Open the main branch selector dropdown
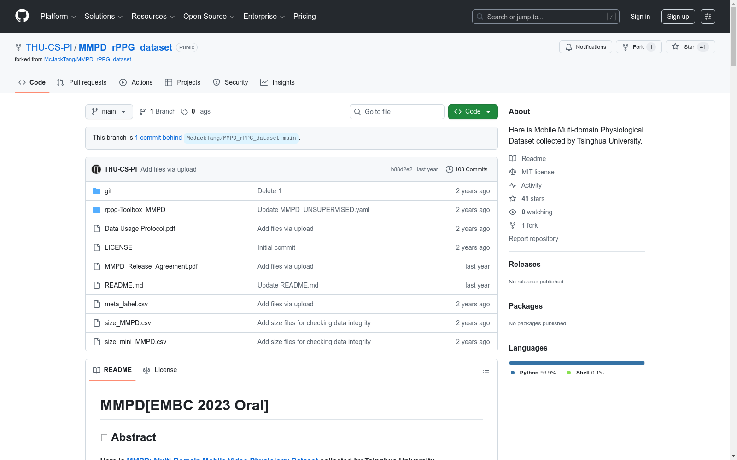This screenshot has width=737, height=460. pos(109,112)
